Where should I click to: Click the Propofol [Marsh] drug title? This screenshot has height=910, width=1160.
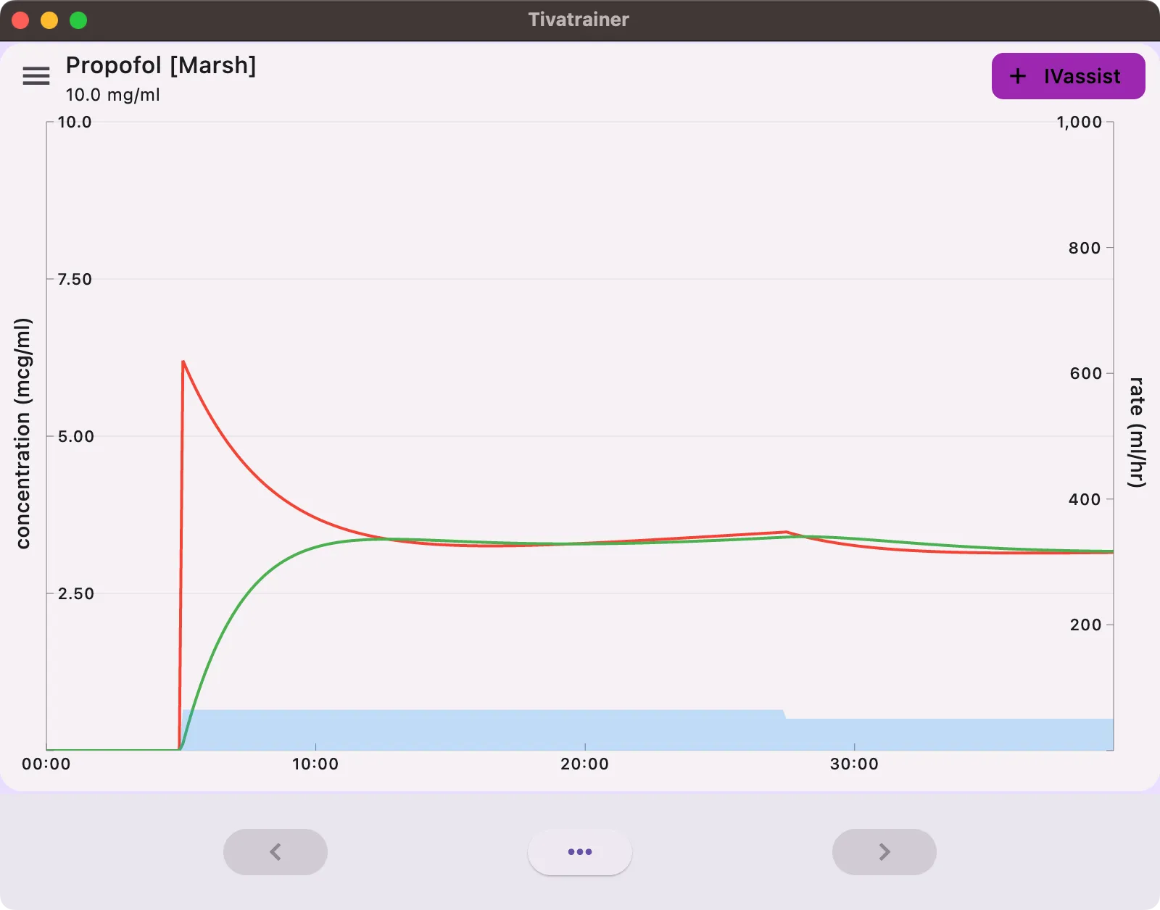160,65
